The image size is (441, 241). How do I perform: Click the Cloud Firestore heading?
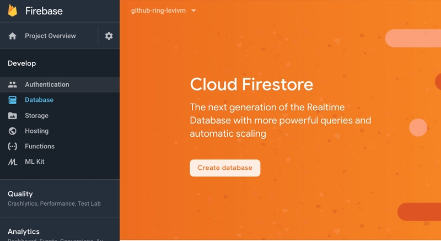[x=251, y=84]
